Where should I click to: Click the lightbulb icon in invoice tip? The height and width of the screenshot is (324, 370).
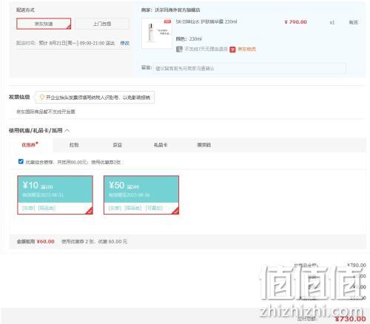click(x=42, y=98)
